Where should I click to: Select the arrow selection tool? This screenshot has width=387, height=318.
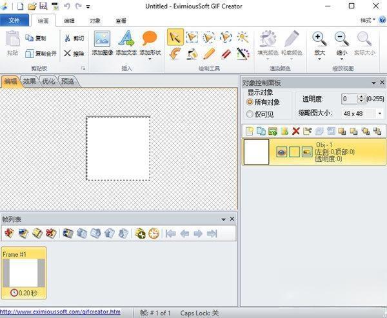(175, 37)
